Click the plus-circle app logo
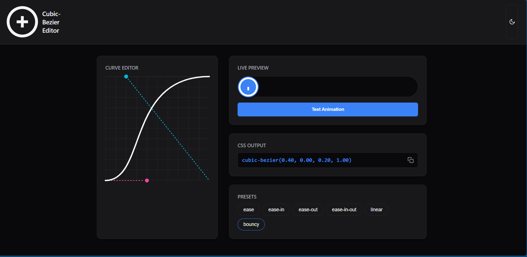The image size is (527, 257). 22,22
